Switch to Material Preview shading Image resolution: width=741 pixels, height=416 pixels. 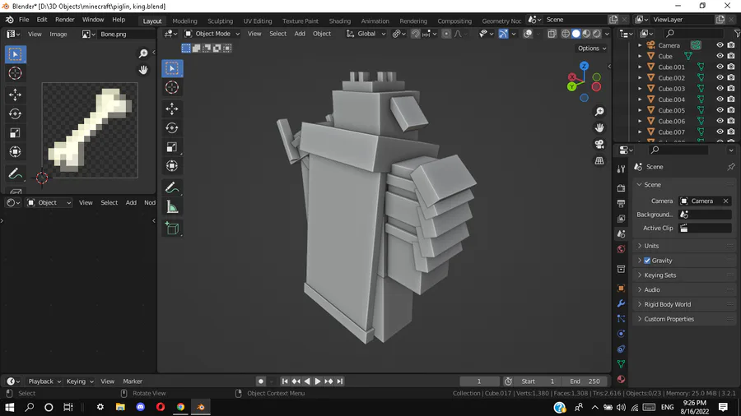tap(586, 34)
